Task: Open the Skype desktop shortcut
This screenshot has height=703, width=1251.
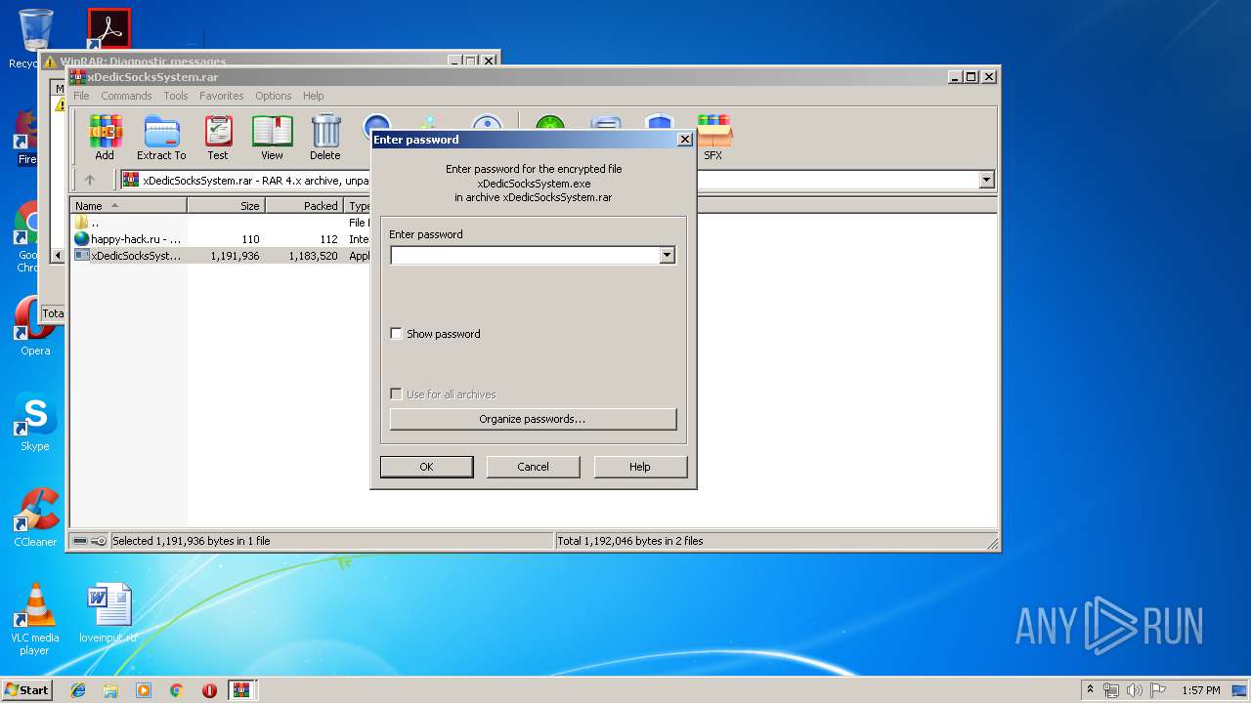Action: 35,423
